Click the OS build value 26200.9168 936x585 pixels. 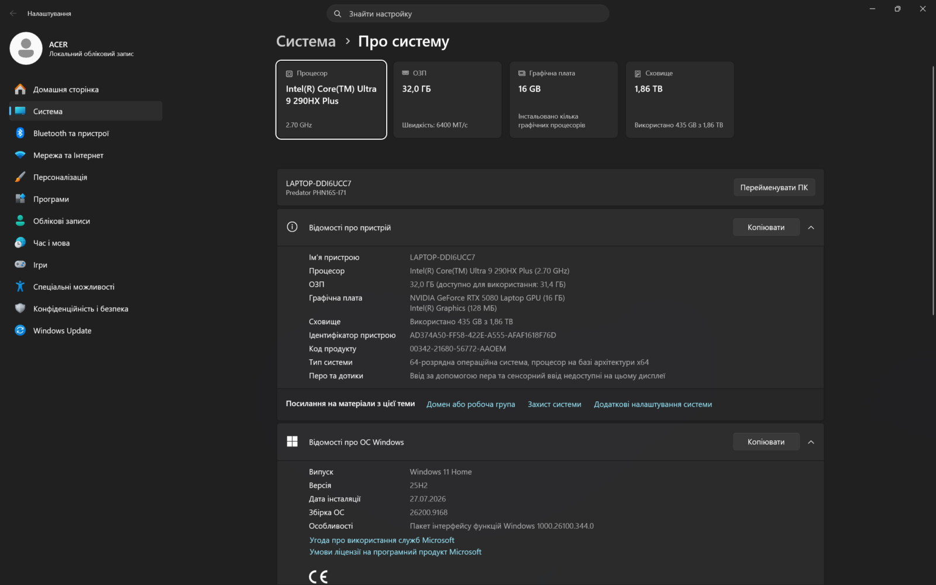pyautogui.click(x=429, y=512)
